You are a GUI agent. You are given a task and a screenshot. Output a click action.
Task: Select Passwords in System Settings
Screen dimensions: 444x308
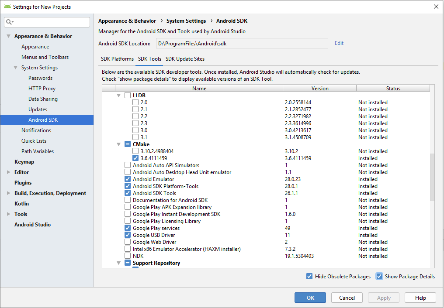[41, 78]
